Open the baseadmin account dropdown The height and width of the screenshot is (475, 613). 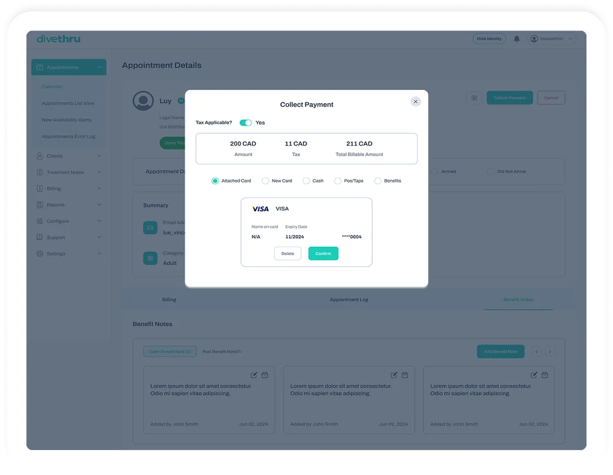click(570, 39)
